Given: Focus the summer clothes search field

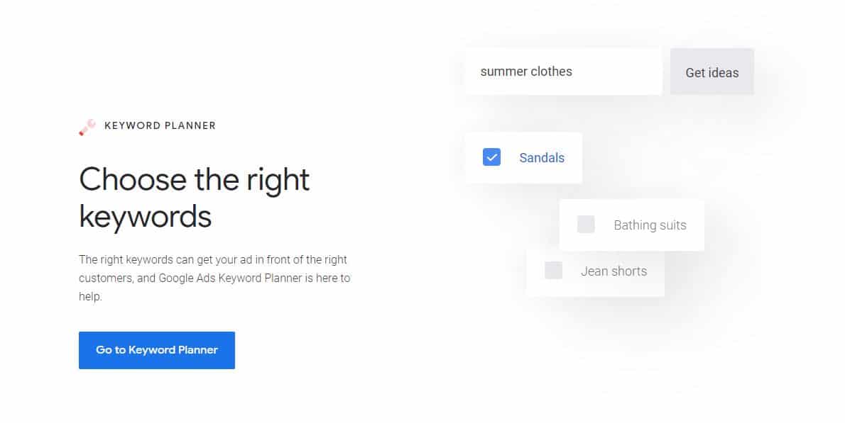Looking at the screenshot, I should pyautogui.click(x=562, y=72).
